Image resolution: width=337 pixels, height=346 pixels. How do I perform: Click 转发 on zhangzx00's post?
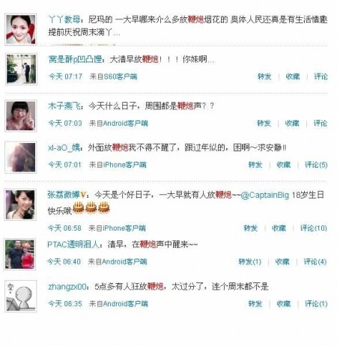click(x=255, y=303)
